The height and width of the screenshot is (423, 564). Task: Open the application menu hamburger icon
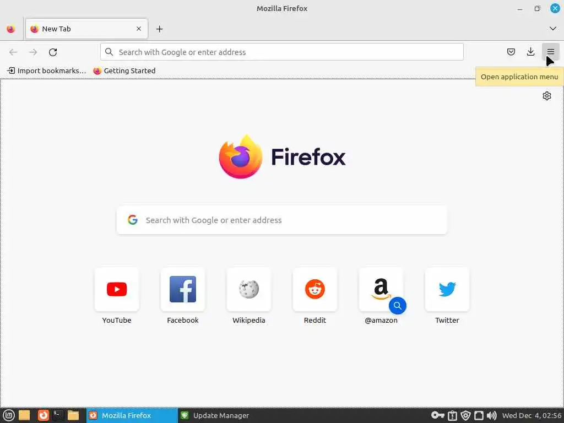550,52
